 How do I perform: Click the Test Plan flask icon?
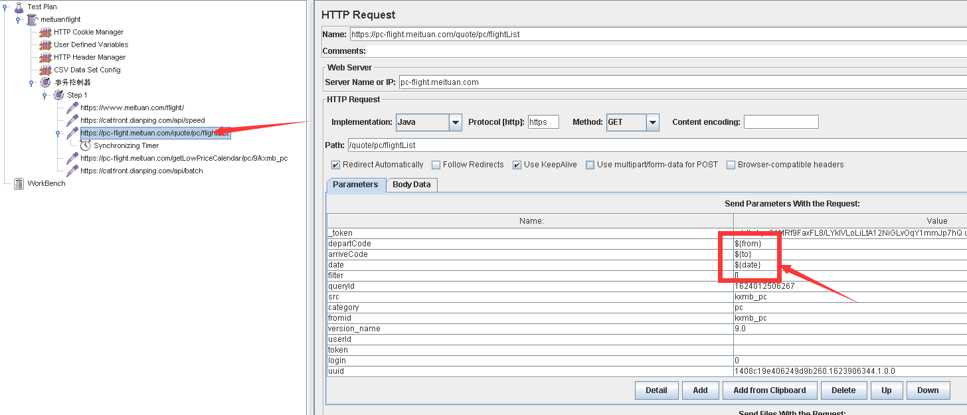click(x=19, y=7)
